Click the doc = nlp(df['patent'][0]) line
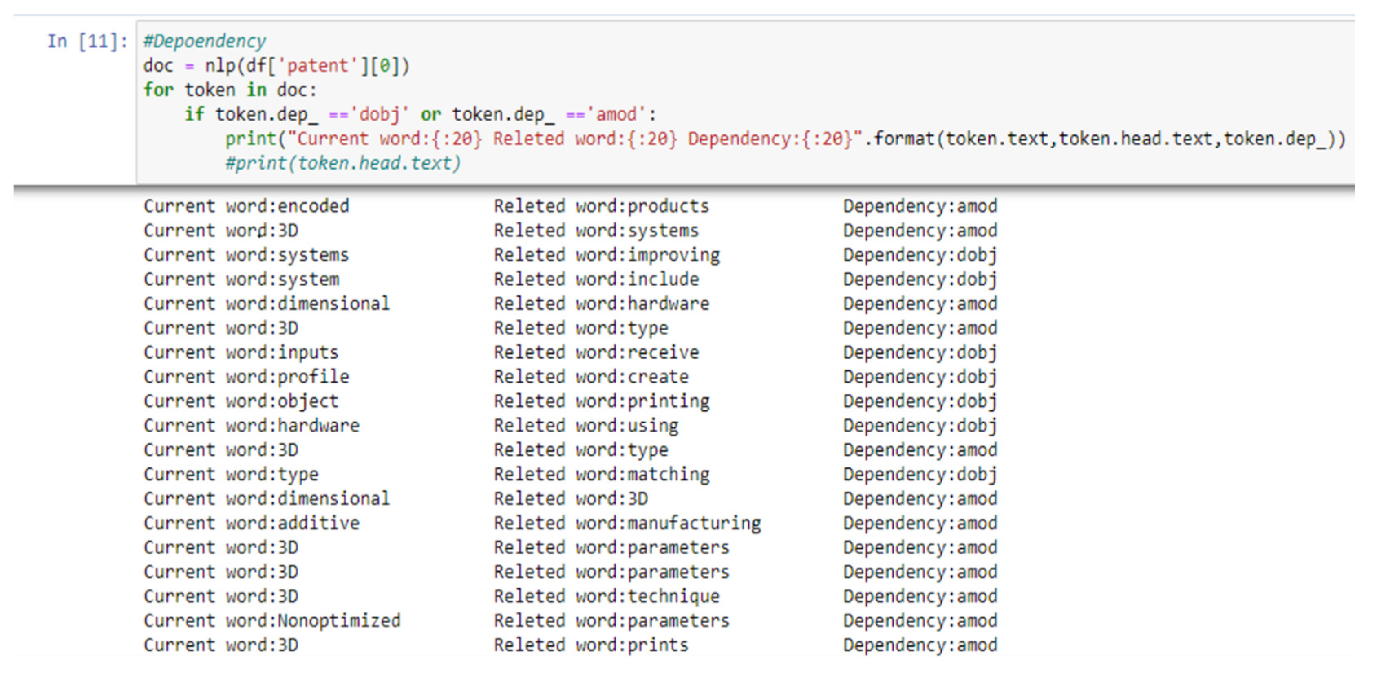 point(276,66)
